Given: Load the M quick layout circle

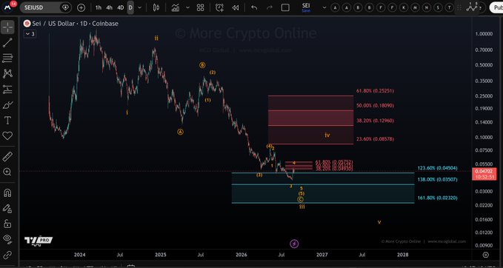Looking at the screenshot, I should [x=415, y=7].
